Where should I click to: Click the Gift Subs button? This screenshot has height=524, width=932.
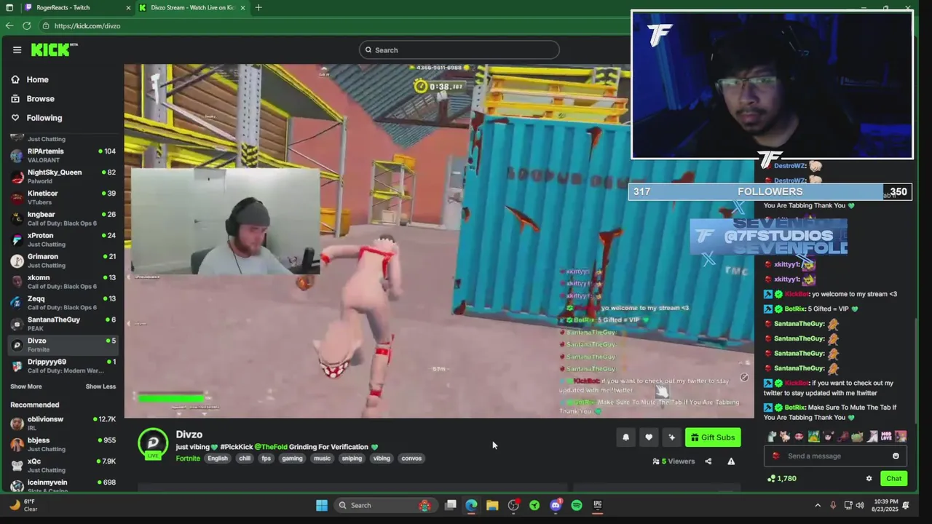(x=713, y=437)
